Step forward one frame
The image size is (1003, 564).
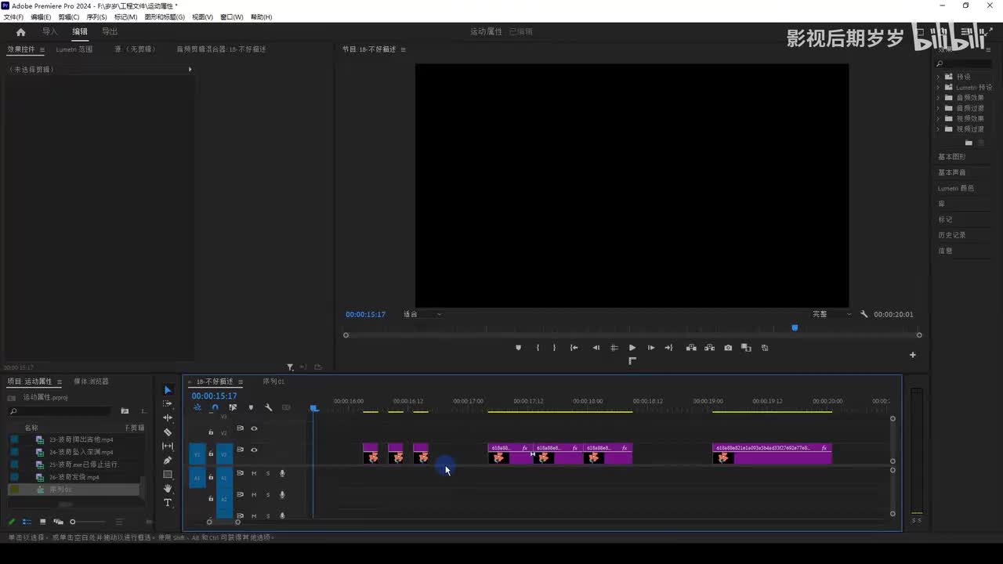click(x=650, y=348)
